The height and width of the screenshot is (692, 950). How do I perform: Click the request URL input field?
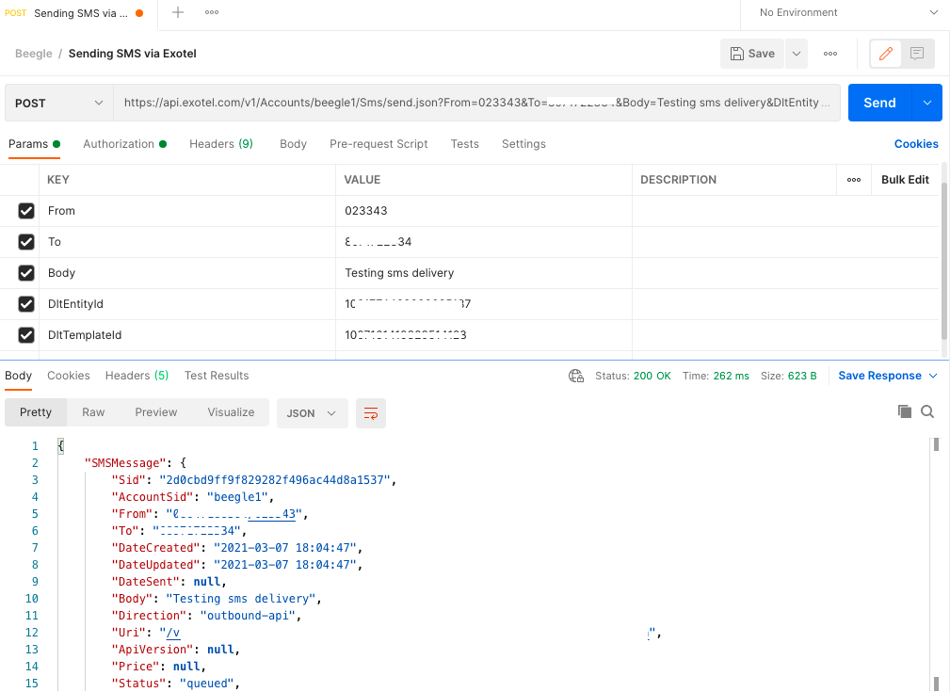click(x=476, y=103)
